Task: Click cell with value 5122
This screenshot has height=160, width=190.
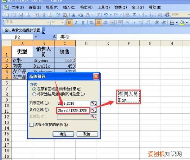Action: [x=65, y=60]
